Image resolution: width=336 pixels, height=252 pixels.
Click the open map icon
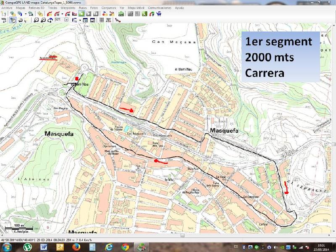coord(13,14)
